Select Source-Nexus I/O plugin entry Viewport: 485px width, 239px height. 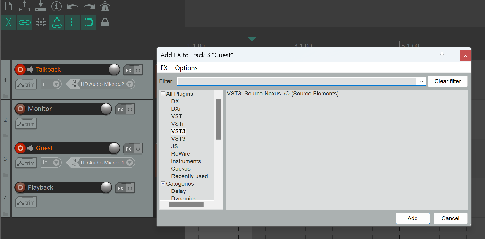pyautogui.click(x=283, y=94)
